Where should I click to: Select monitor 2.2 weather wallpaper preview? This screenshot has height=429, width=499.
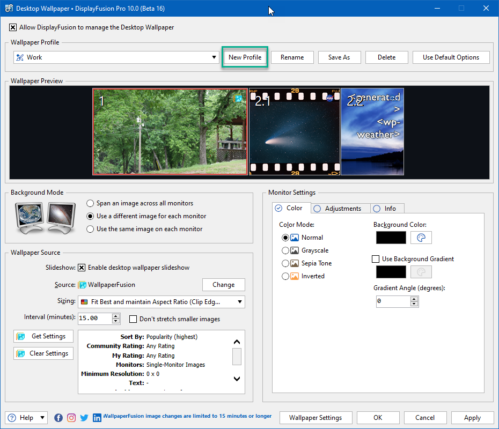(x=372, y=132)
